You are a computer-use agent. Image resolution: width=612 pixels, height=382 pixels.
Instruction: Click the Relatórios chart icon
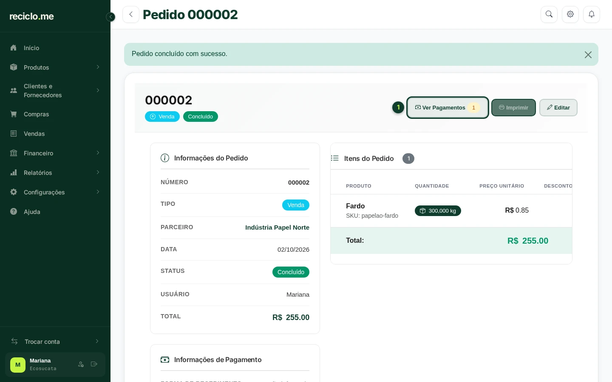coord(14,173)
